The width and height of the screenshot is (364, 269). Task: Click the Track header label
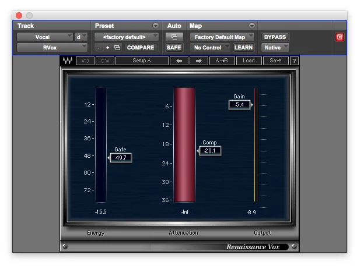click(26, 26)
